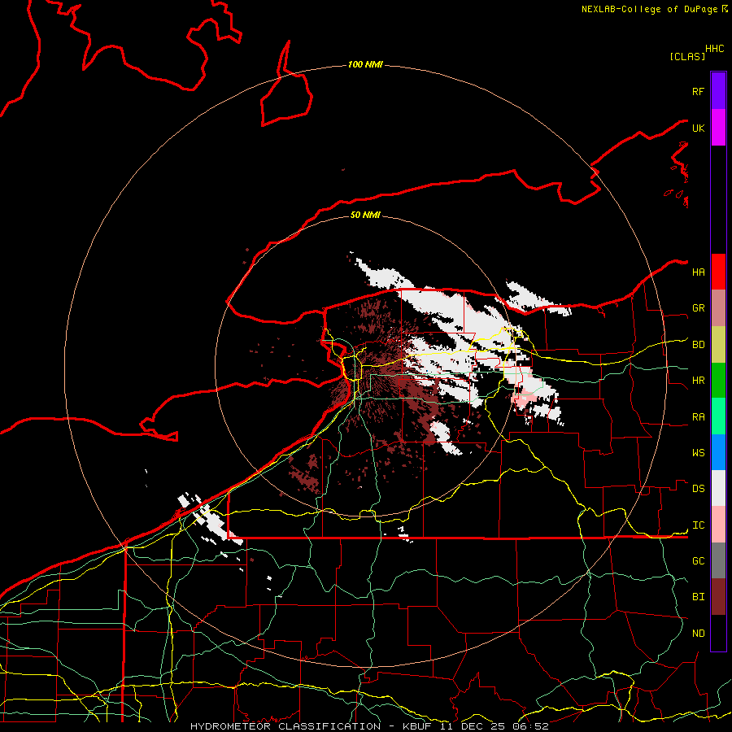Click the DS legend label
This screenshot has width=732, height=732.
698,489
